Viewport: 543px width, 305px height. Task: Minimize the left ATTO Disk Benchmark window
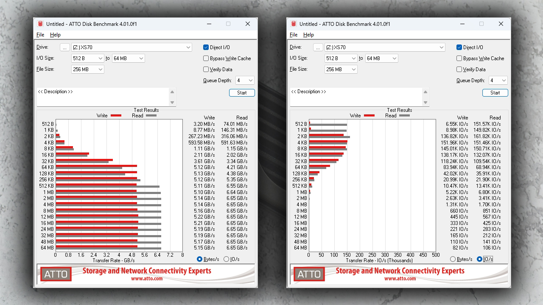pos(208,24)
